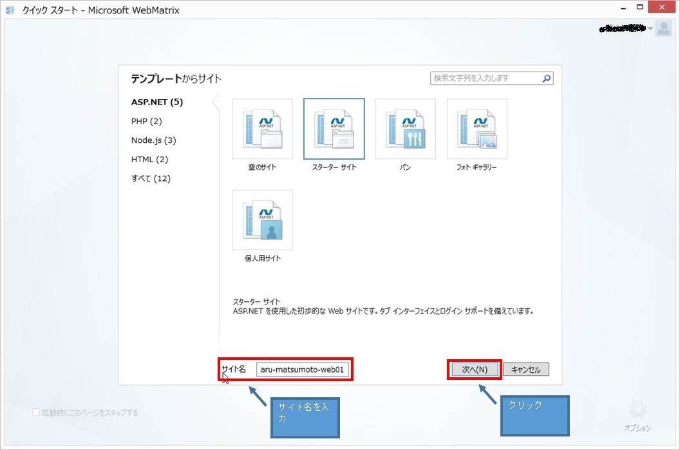Open the Node.js (3) category
Viewport: 680px width, 450px height.
pos(153,140)
